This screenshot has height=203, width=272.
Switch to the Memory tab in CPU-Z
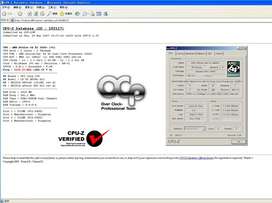click(201, 53)
